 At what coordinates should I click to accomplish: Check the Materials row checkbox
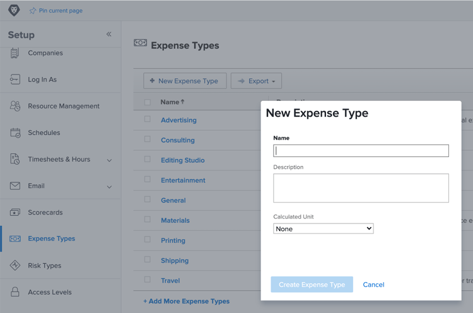(148, 219)
